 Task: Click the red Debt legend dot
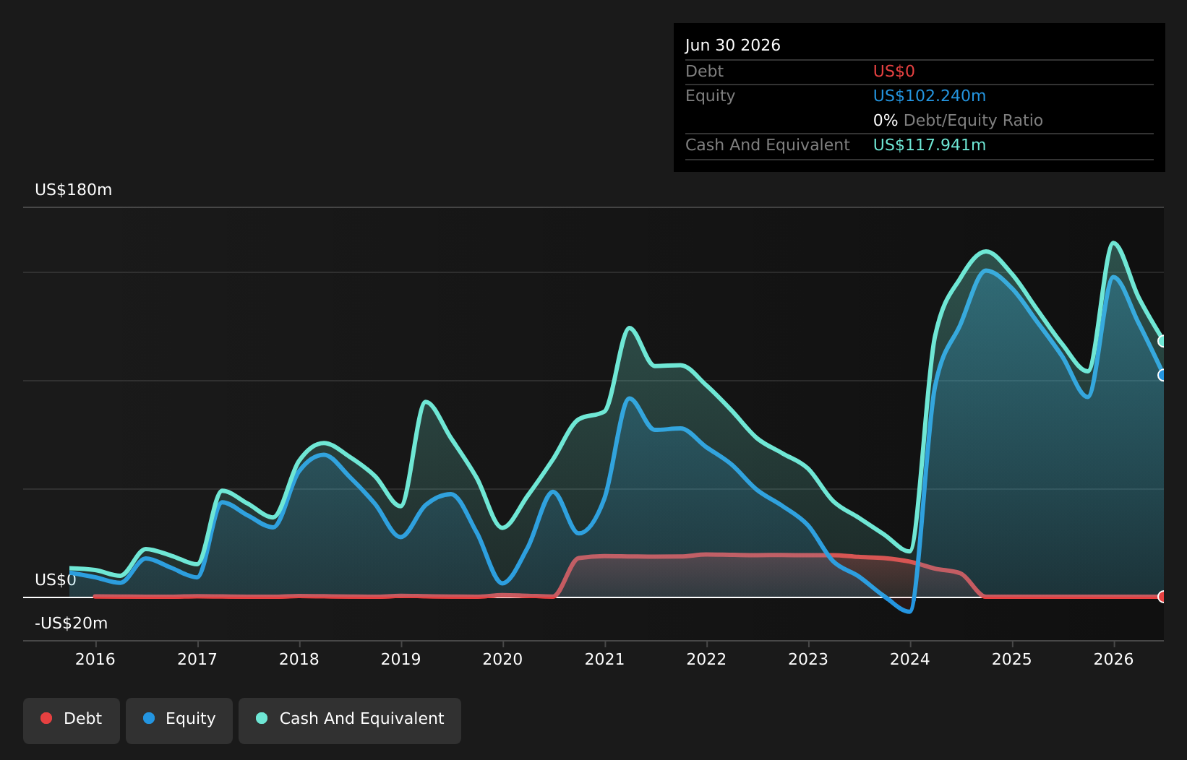tap(46, 718)
